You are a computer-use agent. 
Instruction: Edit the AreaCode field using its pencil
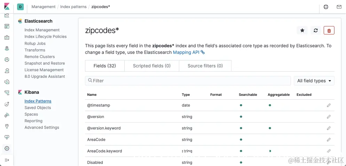point(329,140)
